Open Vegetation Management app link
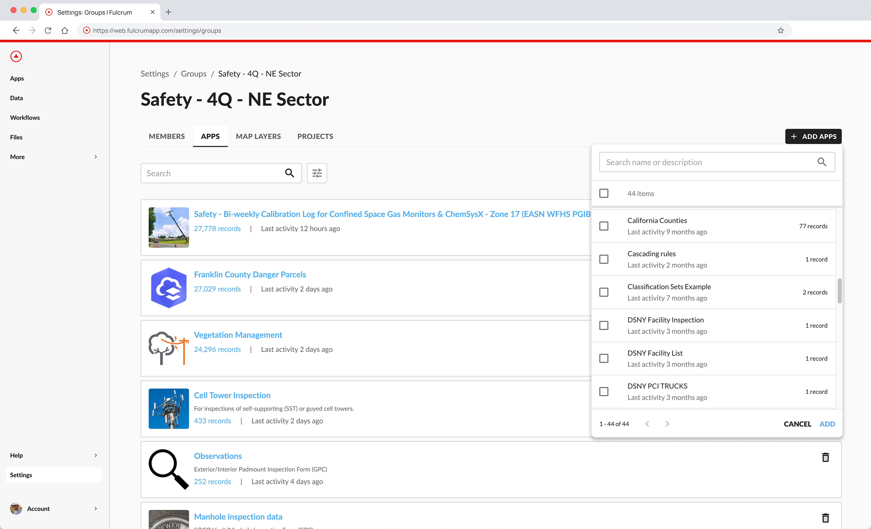 (x=238, y=334)
